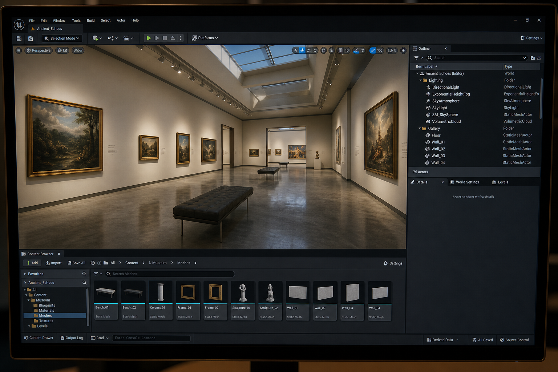Select the Translate gizmo tool in viewport
Viewport: 558px width, 372px height.
pyautogui.click(x=302, y=50)
